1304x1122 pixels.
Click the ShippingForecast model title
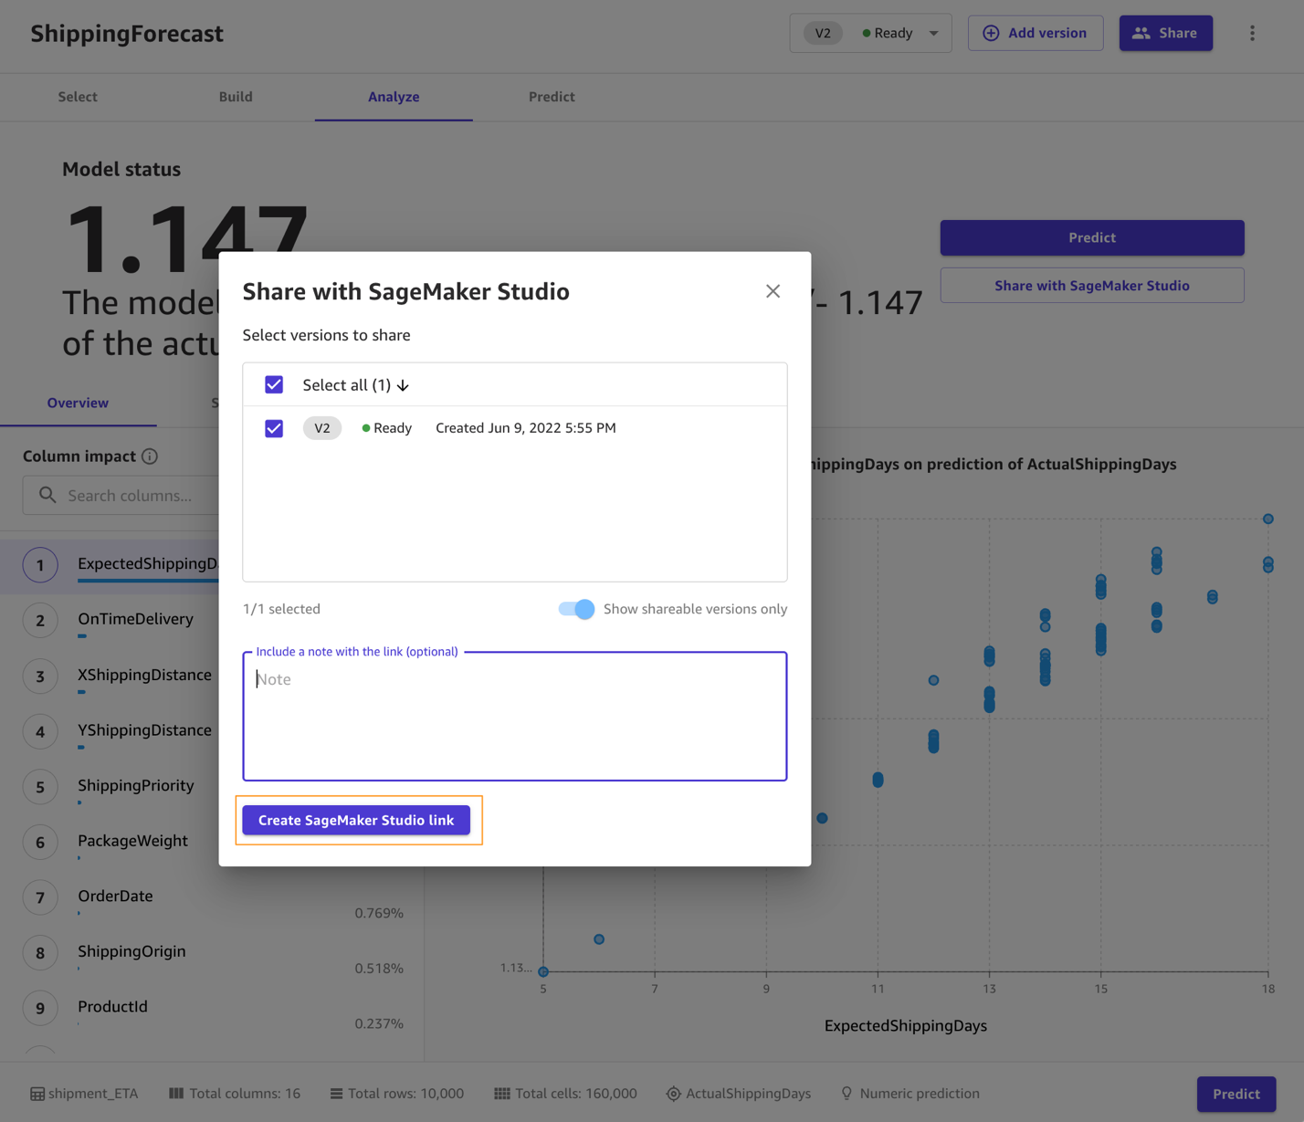127,34
